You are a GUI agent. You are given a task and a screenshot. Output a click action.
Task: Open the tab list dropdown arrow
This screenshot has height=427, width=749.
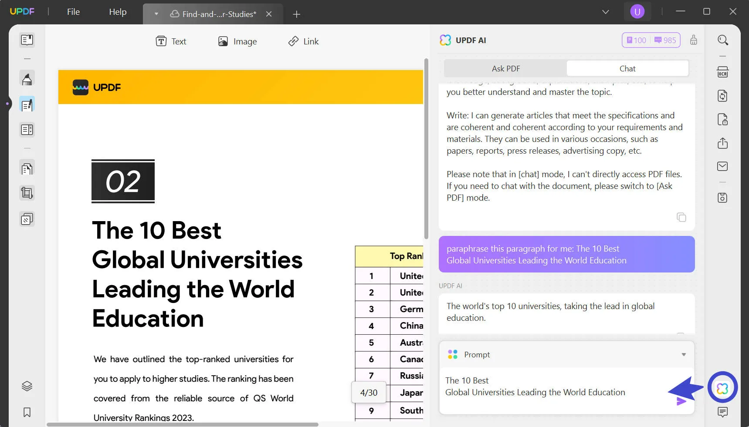tap(156, 14)
